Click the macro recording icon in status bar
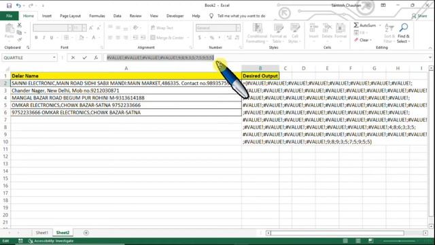435x245 pixels. pos(20,241)
